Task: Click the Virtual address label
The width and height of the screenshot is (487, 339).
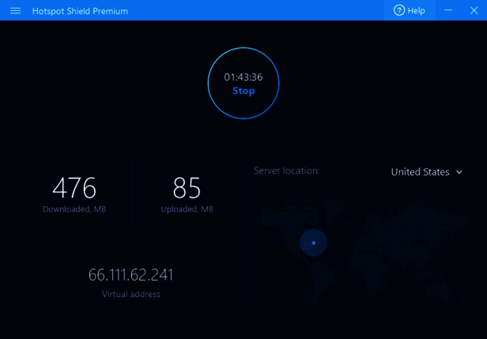Action: click(x=130, y=294)
